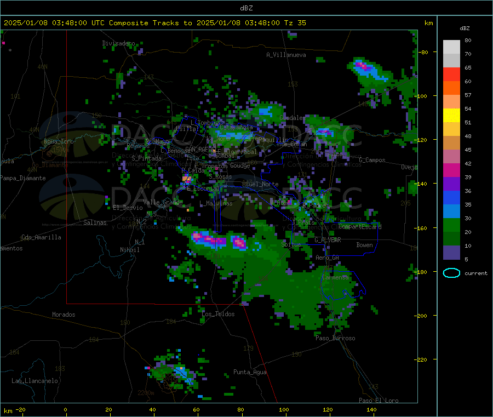493x417 pixels.
Task: Click the 'Agua_Toro' map label
Action: point(59,141)
